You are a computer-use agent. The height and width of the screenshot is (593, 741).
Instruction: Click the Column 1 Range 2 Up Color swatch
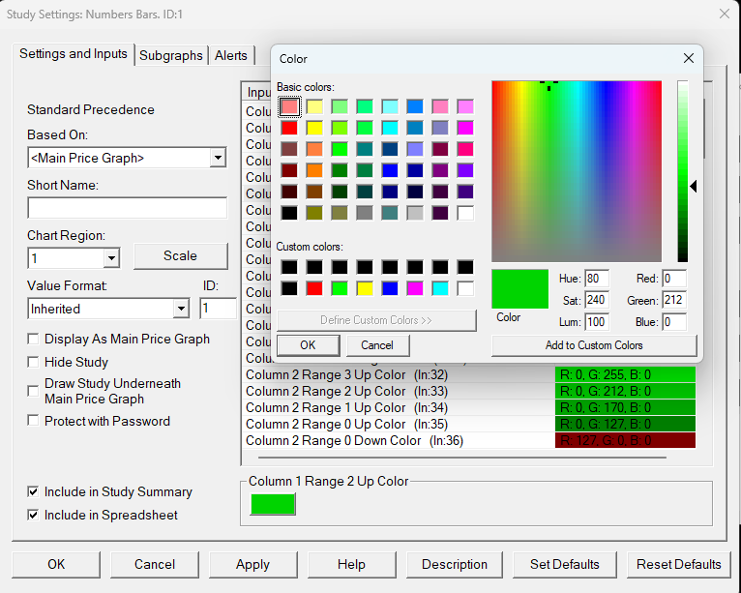pos(273,504)
